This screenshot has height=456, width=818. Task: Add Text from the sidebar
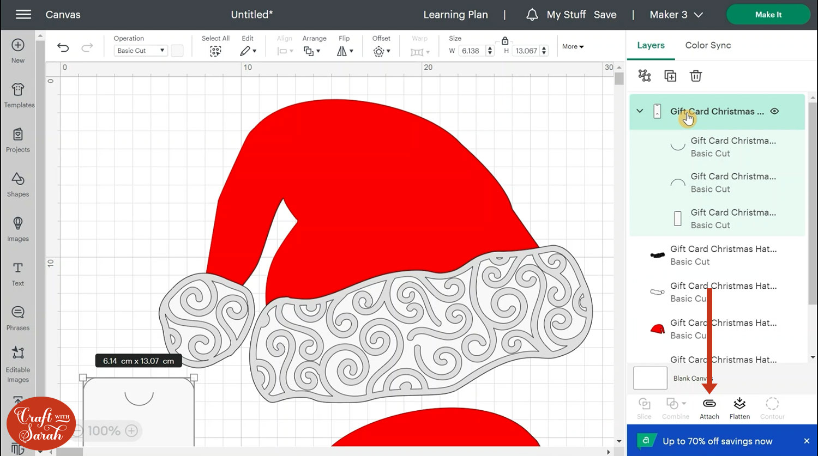pyautogui.click(x=18, y=273)
